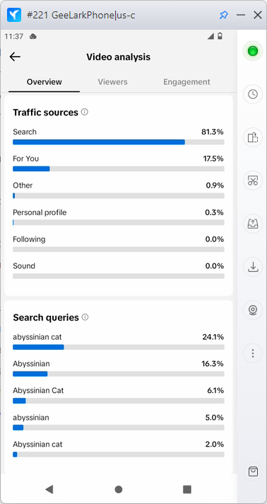Click the file transfer icon in sidebar
Image resolution: width=267 pixels, height=504 pixels.
pos(253,137)
